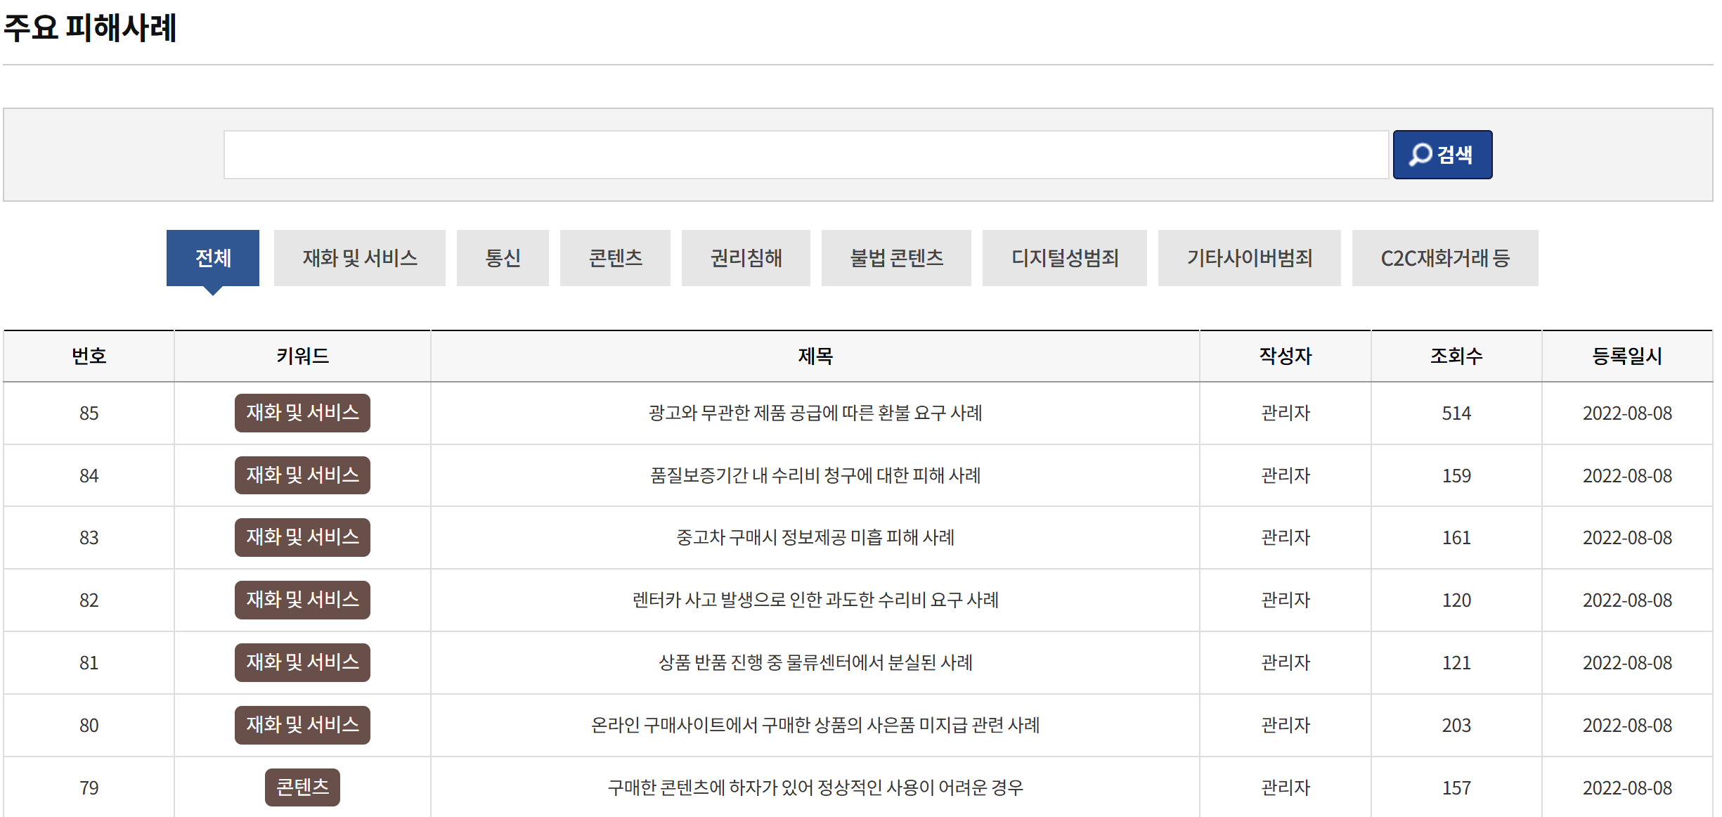Open the 기타사이버범죄 filter
The image size is (1722, 817).
(x=1248, y=257)
